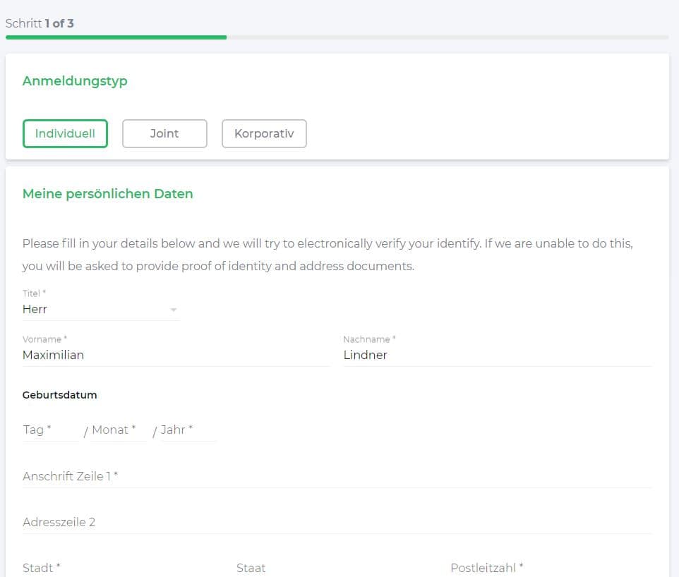Click the Meine persönlichen Daten heading

pos(107,194)
